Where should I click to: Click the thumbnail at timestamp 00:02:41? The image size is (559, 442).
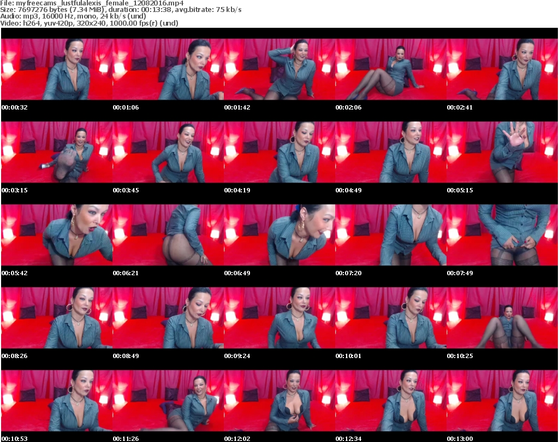(502, 69)
